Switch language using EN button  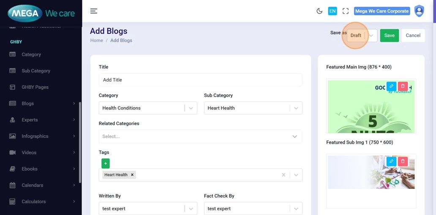coord(332,11)
